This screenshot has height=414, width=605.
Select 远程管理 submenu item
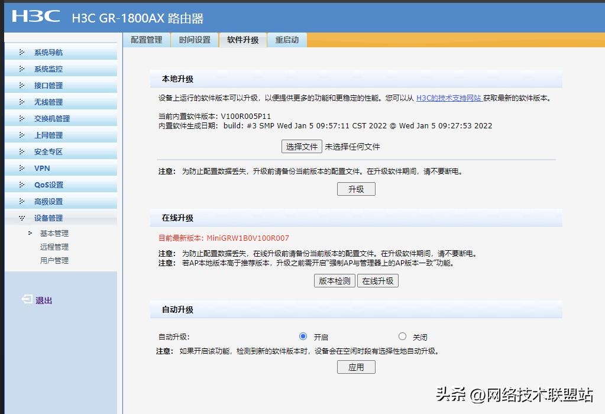[x=54, y=247]
